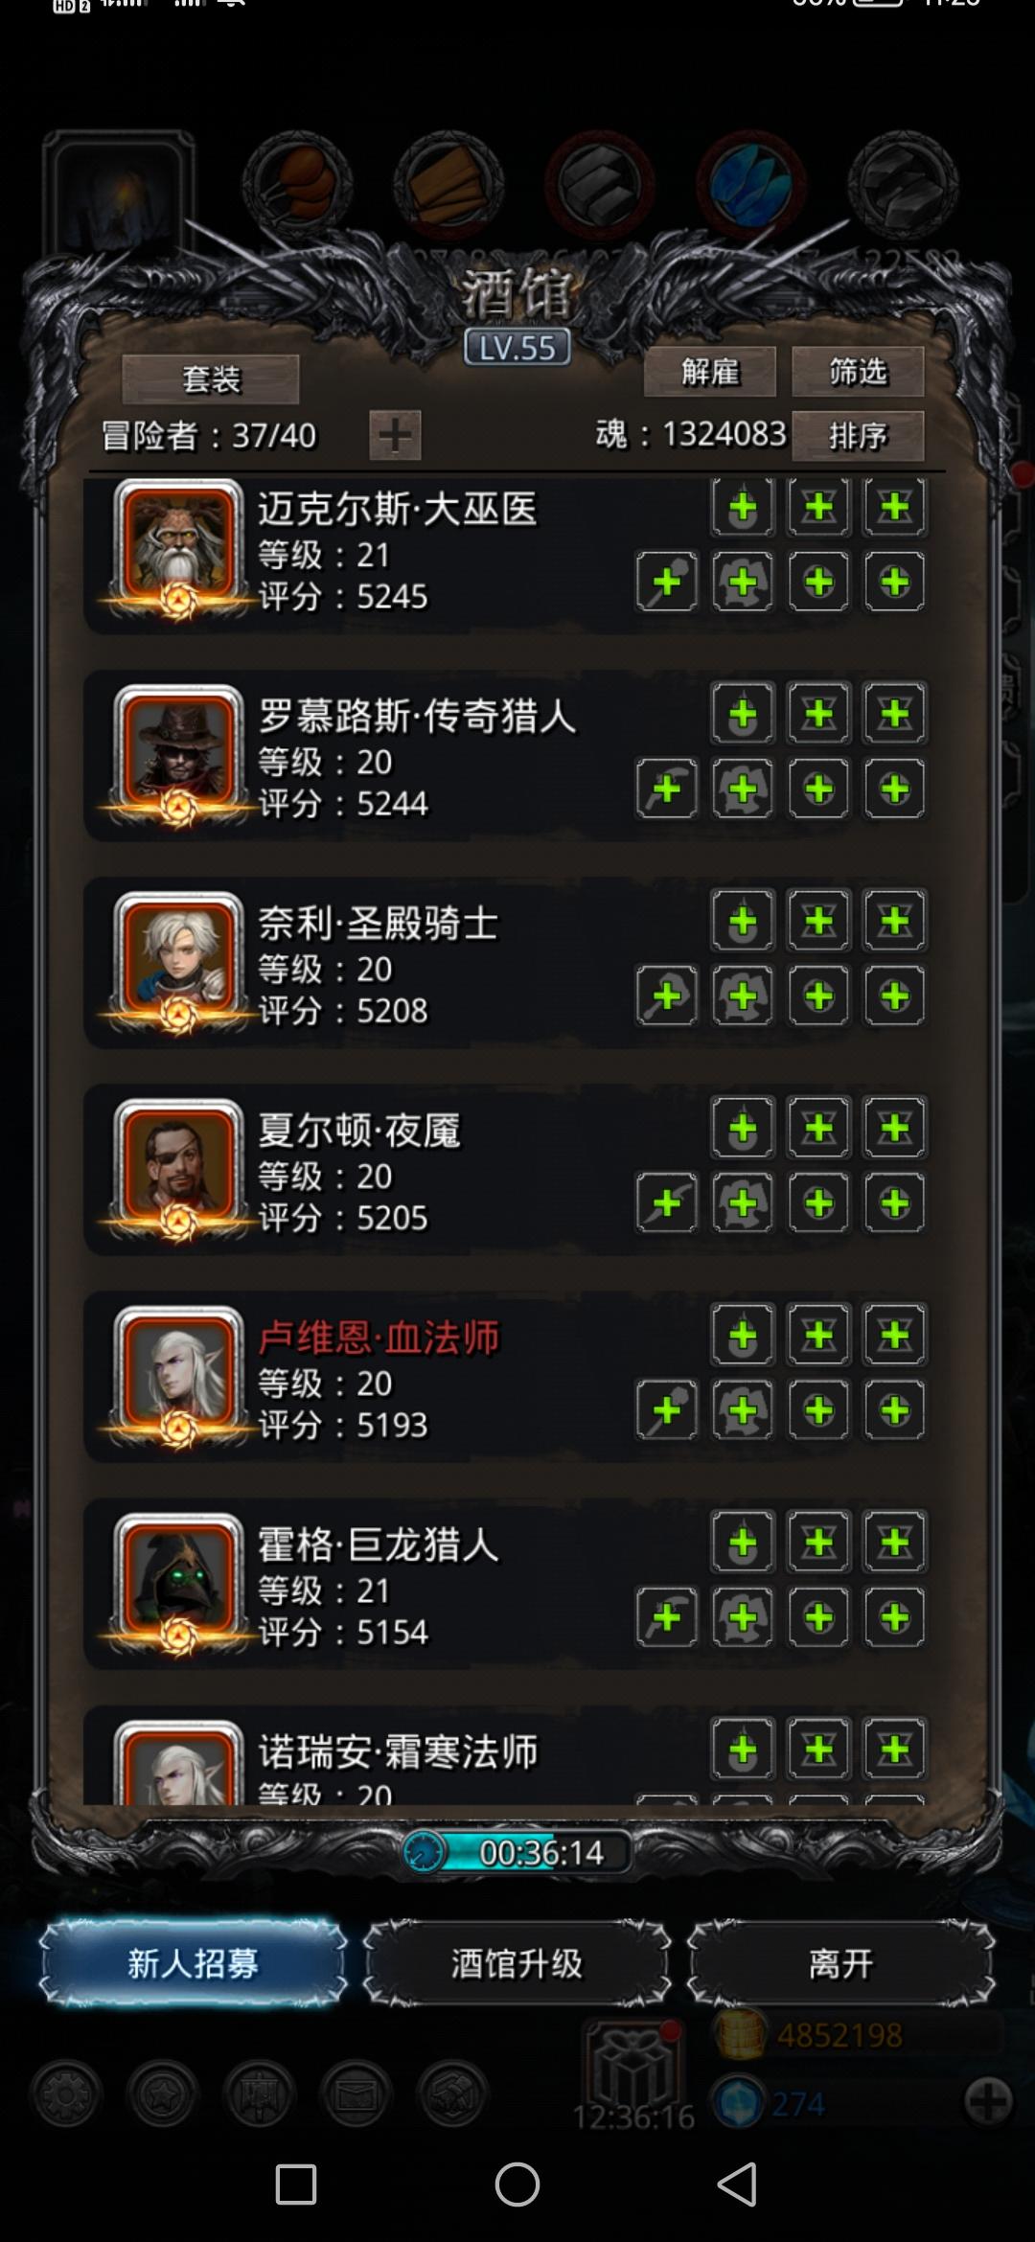This screenshot has width=1035, height=2242.
Task: Select hero 卢维恩·血法师 entry
Action: pos(506,1377)
